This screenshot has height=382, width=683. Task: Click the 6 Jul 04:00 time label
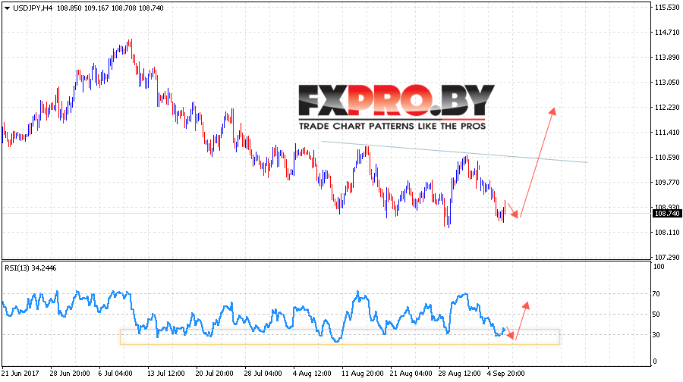pos(115,374)
